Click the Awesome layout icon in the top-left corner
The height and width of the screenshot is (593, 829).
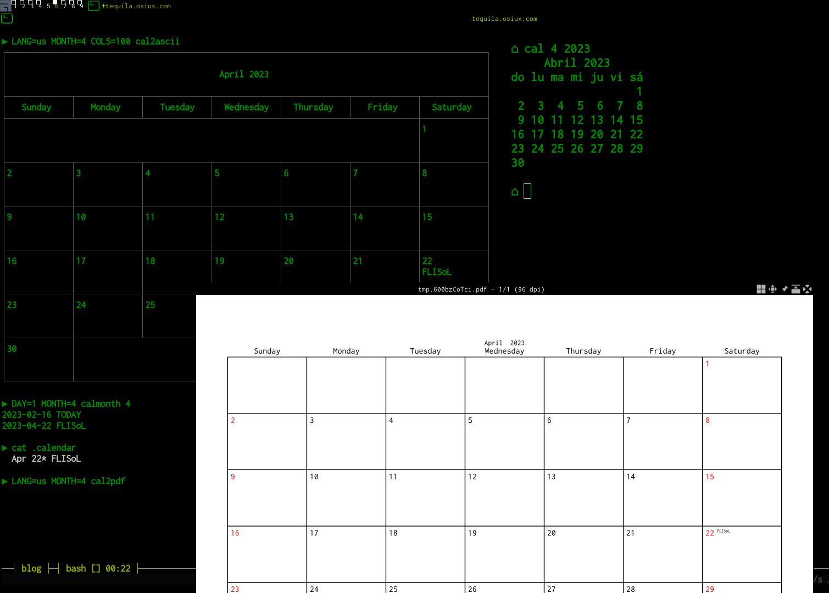pos(5,5)
